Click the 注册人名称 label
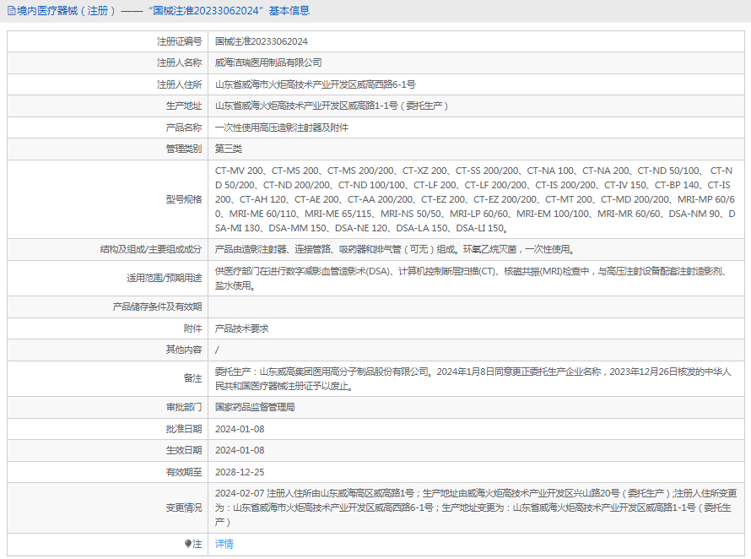The height and width of the screenshot is (559, 751). coord(180,62)
